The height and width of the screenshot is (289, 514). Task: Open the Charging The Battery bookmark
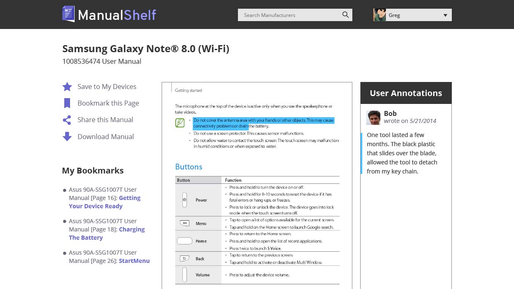[107, 234]
